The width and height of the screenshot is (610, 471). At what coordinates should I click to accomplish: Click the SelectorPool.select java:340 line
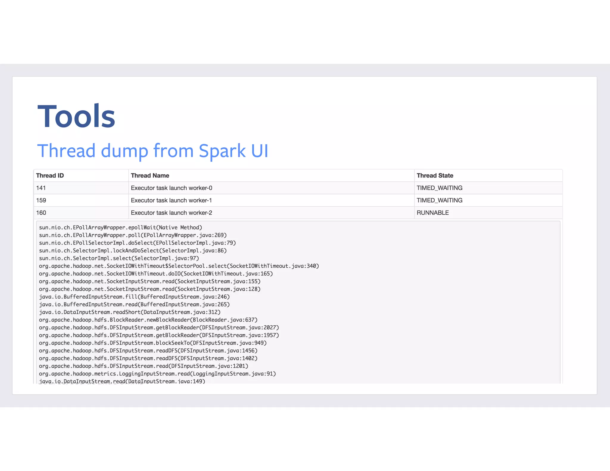point(179,266)
